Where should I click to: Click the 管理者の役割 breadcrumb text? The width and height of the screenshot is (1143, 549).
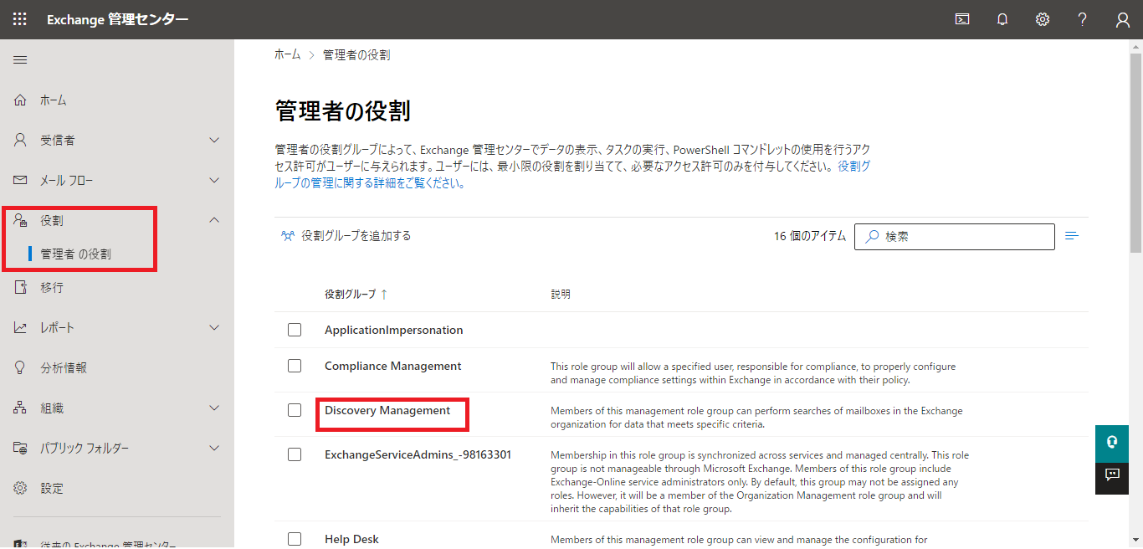356,54
